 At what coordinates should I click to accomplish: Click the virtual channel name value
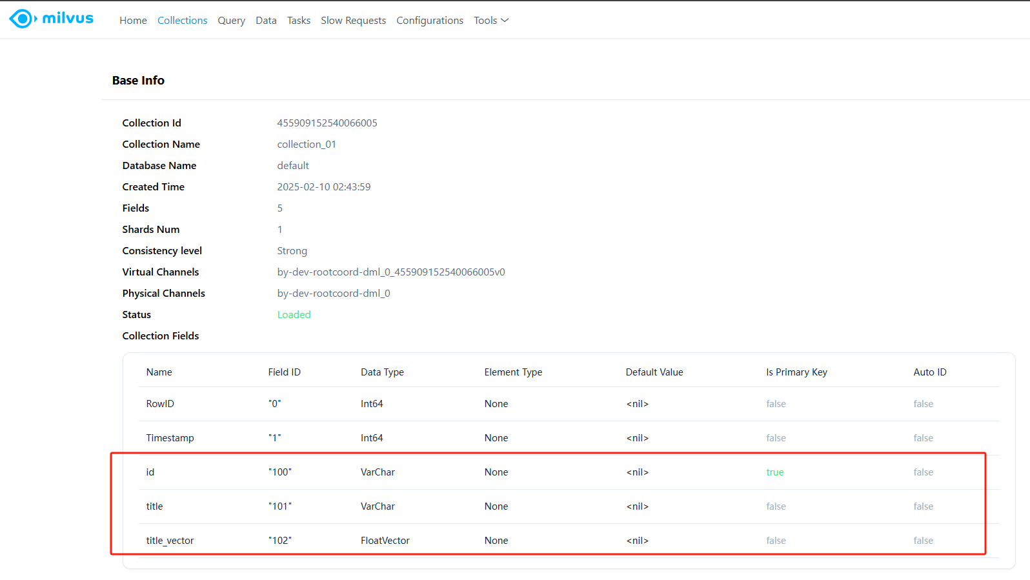tap(391, 272)
